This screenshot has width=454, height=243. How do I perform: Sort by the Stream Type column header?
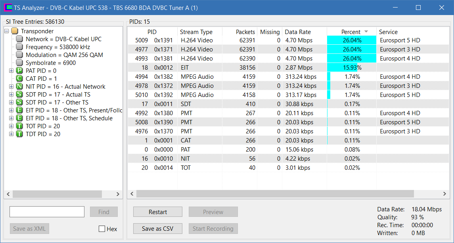[200, 32]
